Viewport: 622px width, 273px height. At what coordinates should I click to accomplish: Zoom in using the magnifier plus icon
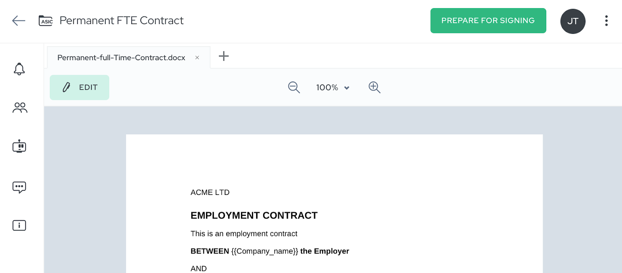click(x=374, y=87)
